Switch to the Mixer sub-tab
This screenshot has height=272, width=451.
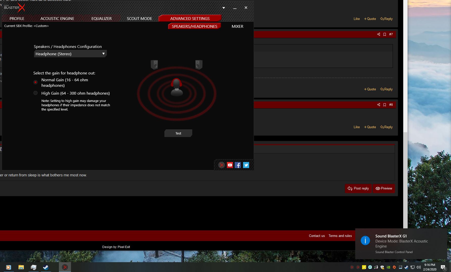(237, 26)
